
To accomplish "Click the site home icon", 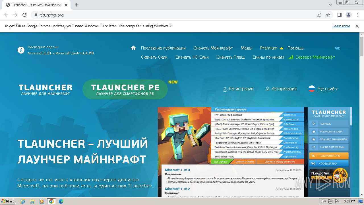I will click(133, 48).
